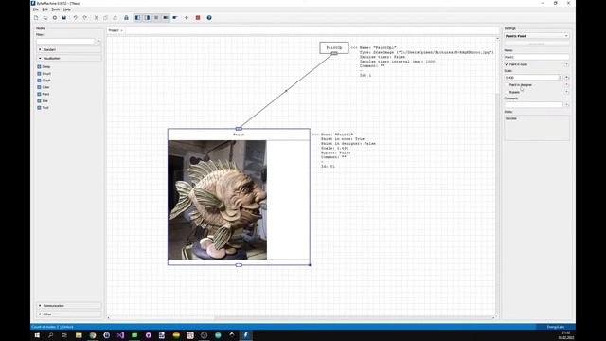Click the canvas vertical scrollbar
The image size is (606, 341).
pyautogui.click(x=497, y=176)
